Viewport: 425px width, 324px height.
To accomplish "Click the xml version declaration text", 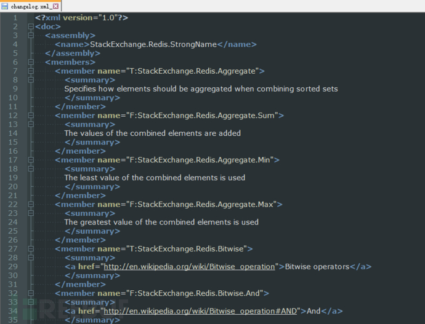I will [81, 18].
